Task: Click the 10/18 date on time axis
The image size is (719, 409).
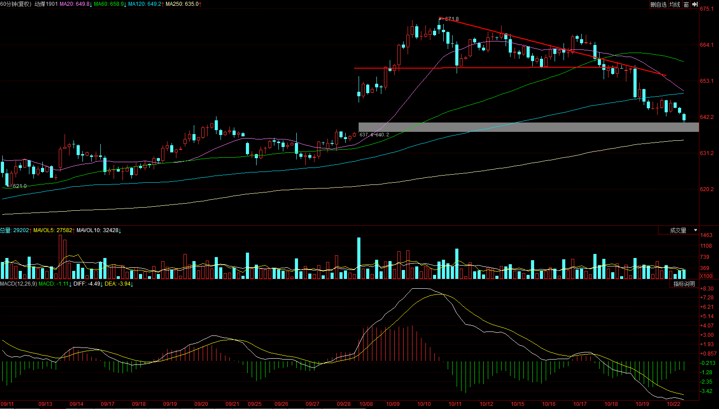Action: [x=611, y=404]
